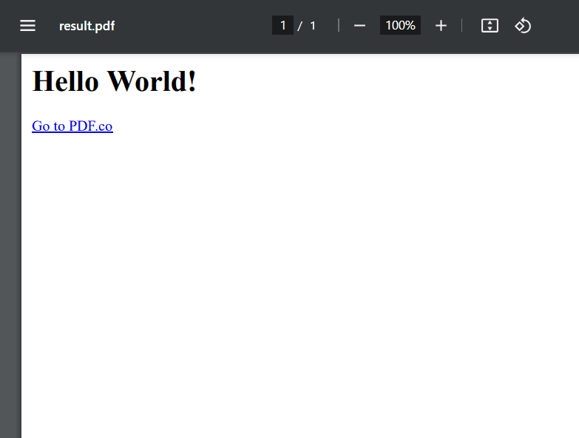Open the sidebar with the hamburger menu icon

pos(27,26)
